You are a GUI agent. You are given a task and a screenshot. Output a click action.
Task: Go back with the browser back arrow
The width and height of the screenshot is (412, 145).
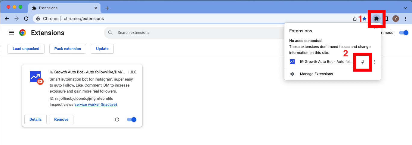pyautogui.click(x=7, y=19)
